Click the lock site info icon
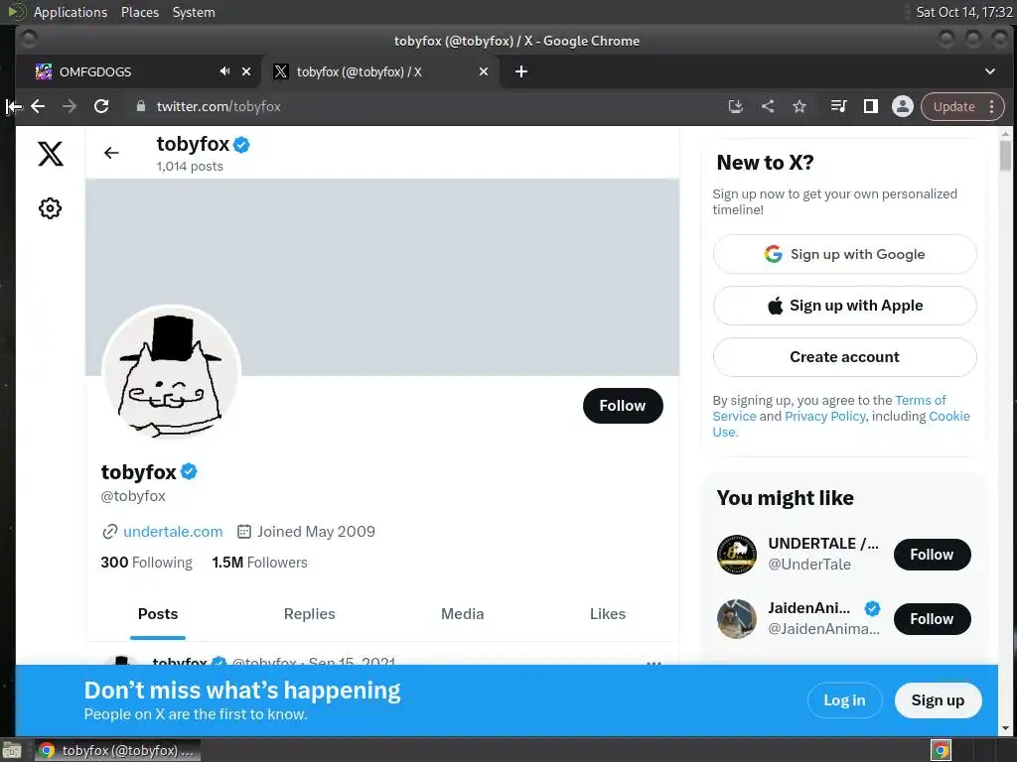 tap(141, 106)
